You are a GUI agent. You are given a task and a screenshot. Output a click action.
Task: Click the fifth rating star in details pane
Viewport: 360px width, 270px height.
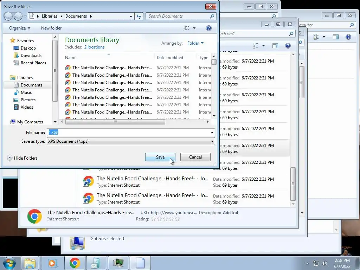click(x=177, y=219)
